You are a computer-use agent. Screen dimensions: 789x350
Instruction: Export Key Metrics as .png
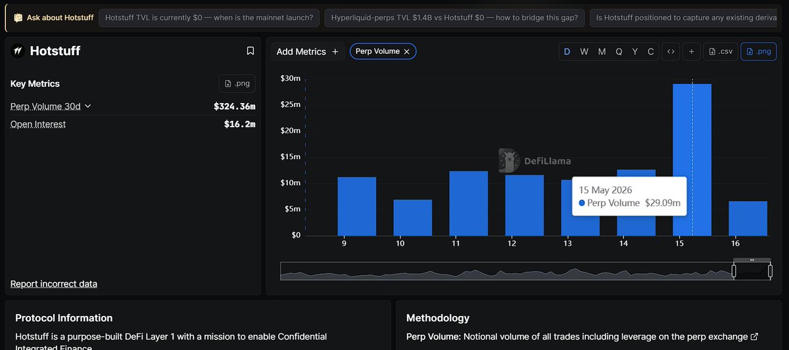pyautogui.click(x=237, y=83)
